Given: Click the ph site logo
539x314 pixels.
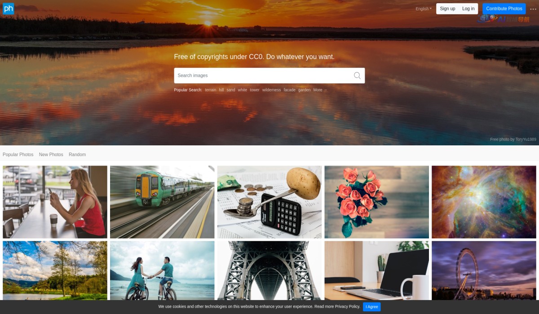Looking at the screenshot, I should pyautogui.click(x=9, y=9).
